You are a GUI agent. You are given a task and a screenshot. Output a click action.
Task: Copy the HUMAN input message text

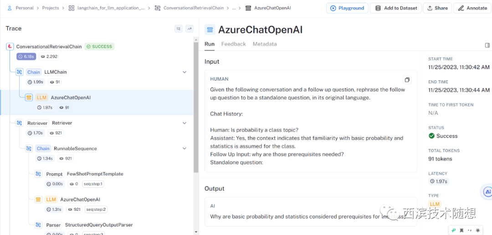tap(407, 80)
